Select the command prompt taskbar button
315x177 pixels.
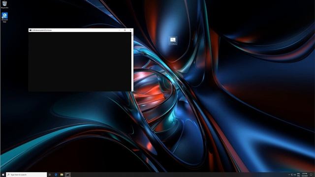pyautogui.click(x=68, y=175)
